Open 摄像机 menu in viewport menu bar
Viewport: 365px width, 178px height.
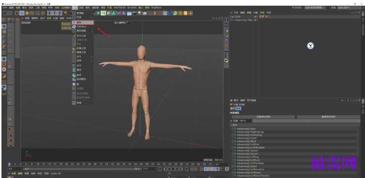[34, 18]
